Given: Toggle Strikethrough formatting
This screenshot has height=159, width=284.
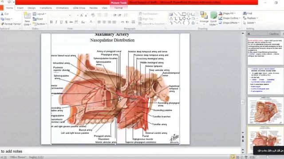Looking at the screenshot, I should (71, 22).
